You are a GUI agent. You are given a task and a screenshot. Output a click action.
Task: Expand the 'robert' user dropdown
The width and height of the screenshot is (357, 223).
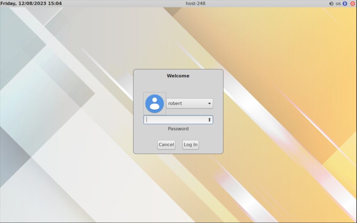point(190,103)
